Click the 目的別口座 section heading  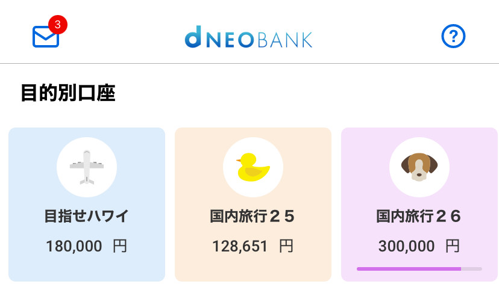click(67, 93)
